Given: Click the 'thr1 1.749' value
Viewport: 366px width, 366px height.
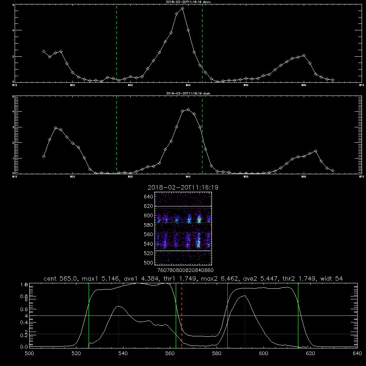Looking at the screenshot, I should 180,279.
